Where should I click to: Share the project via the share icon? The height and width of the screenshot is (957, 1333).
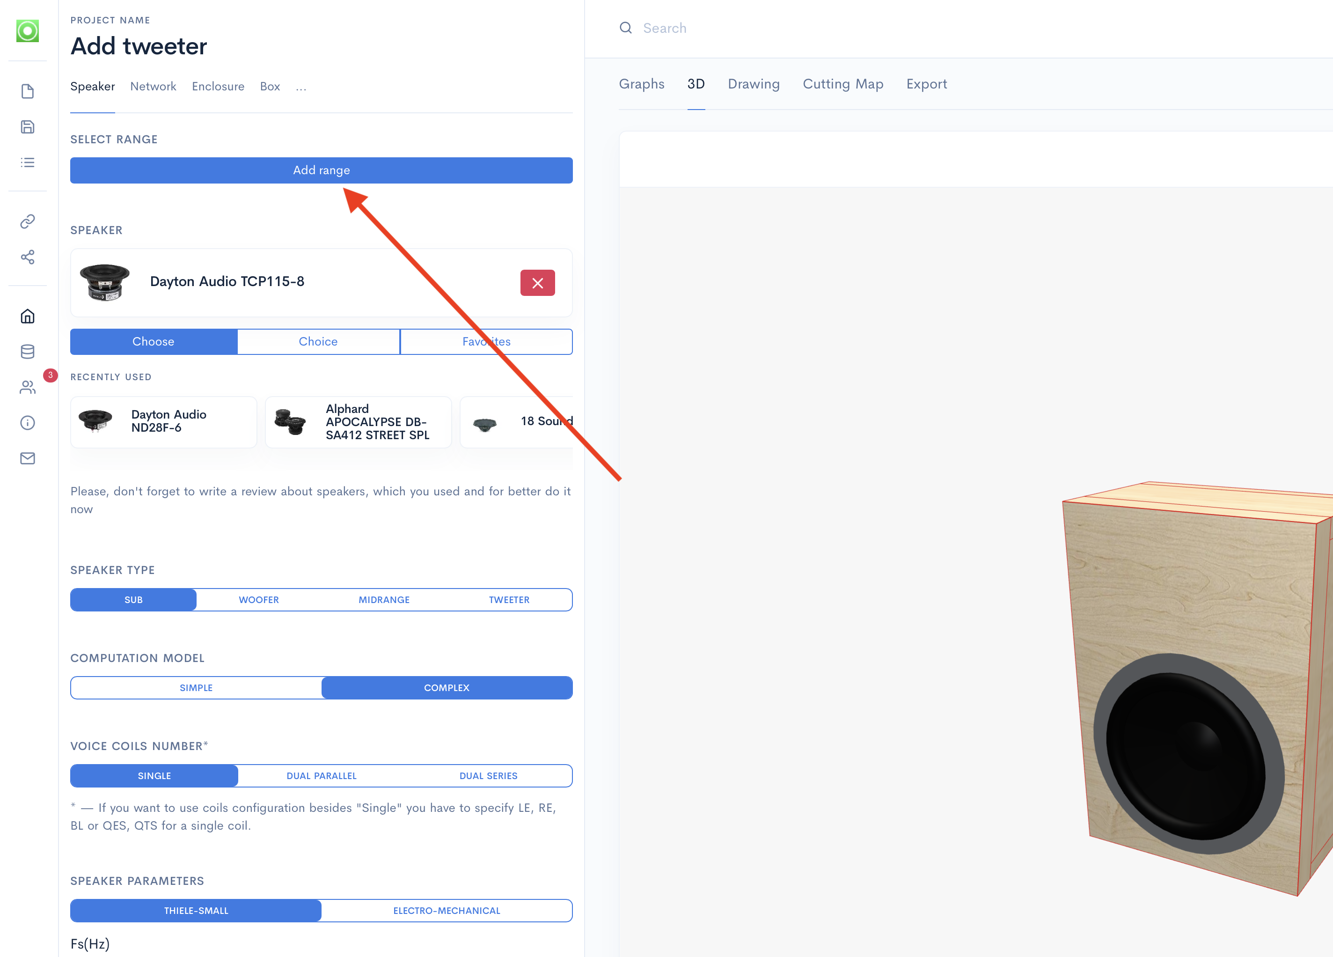(x=27, y=258)
